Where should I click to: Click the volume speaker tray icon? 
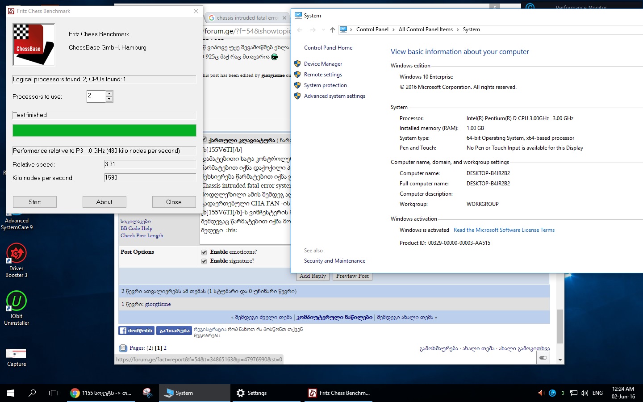(x=584, y=393)
